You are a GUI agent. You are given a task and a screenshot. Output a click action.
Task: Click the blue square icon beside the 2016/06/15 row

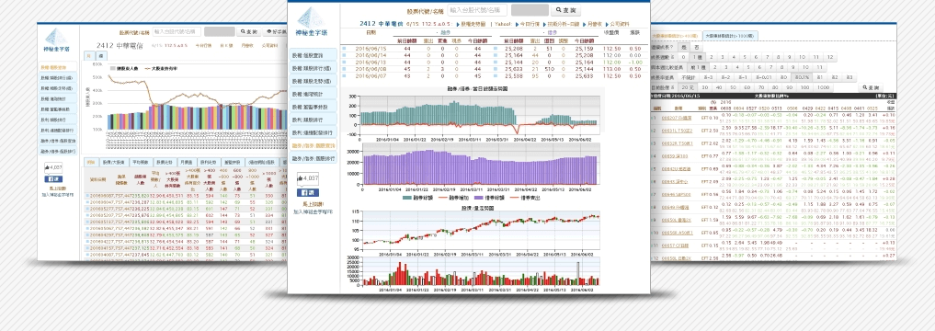click(344, 49)
